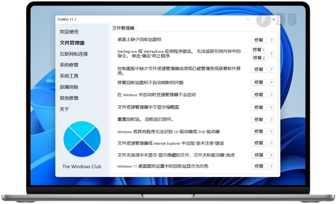Screen dimensions: 336x204
Task: Click the text 文件资源管理器中不显示缩略图
Action: point(148,107)
